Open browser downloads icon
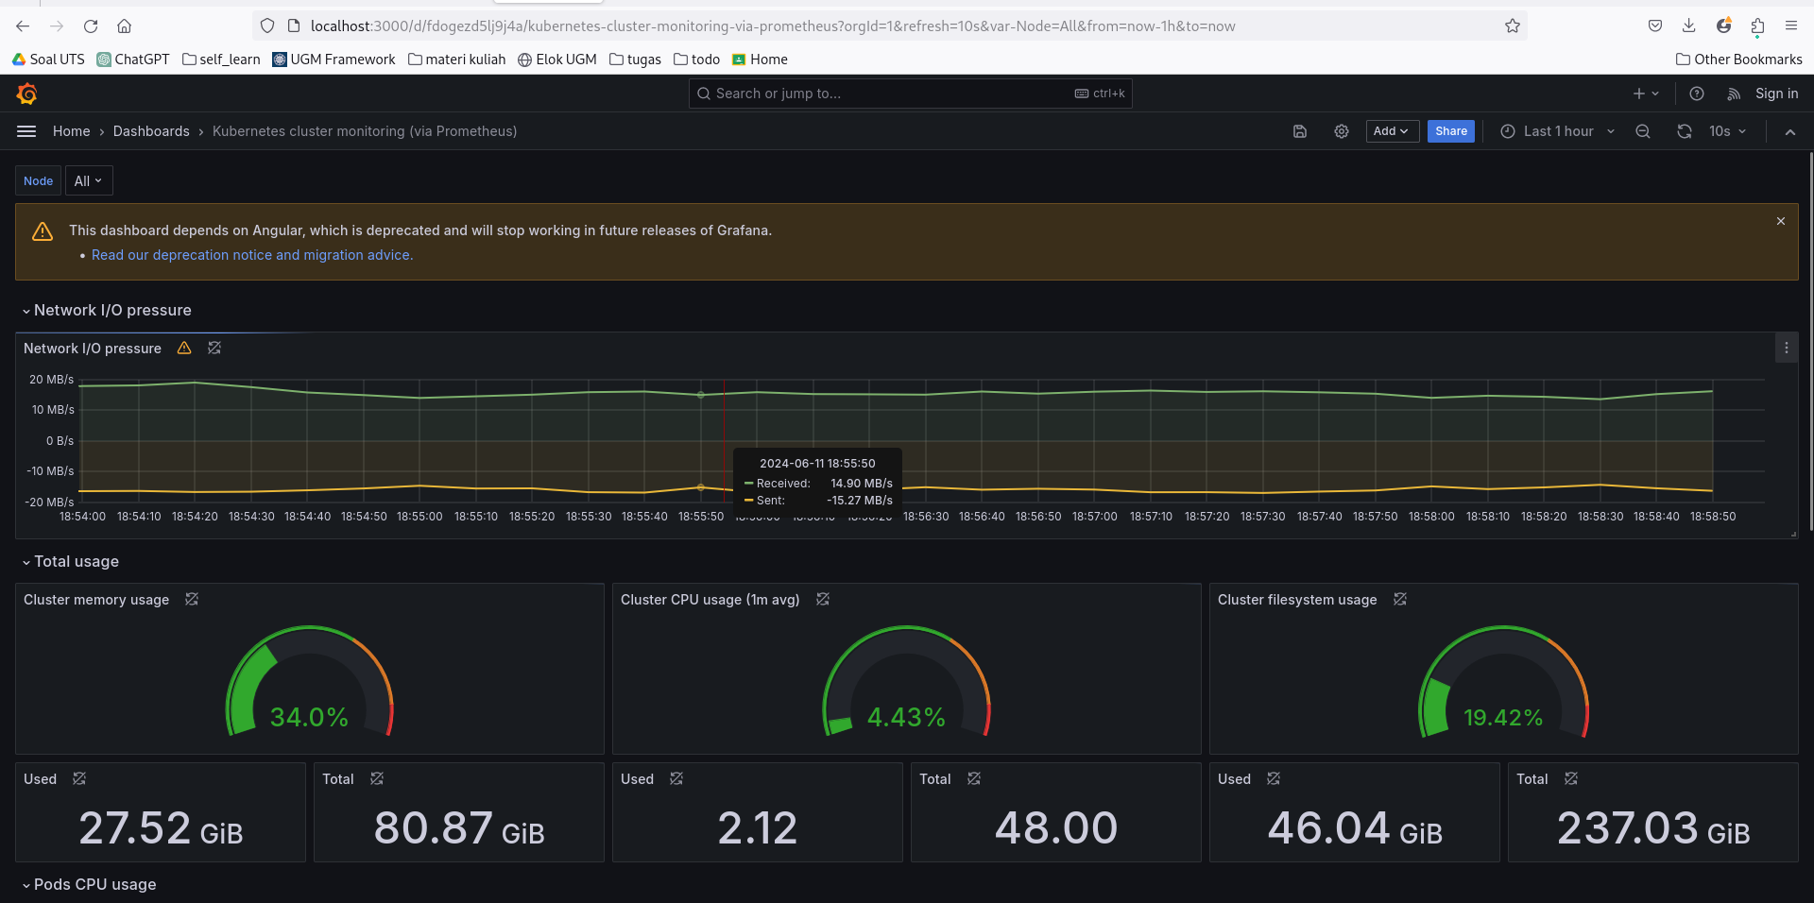The height and width of the screenshot is (903, 1814). (x=1689, y=26)
